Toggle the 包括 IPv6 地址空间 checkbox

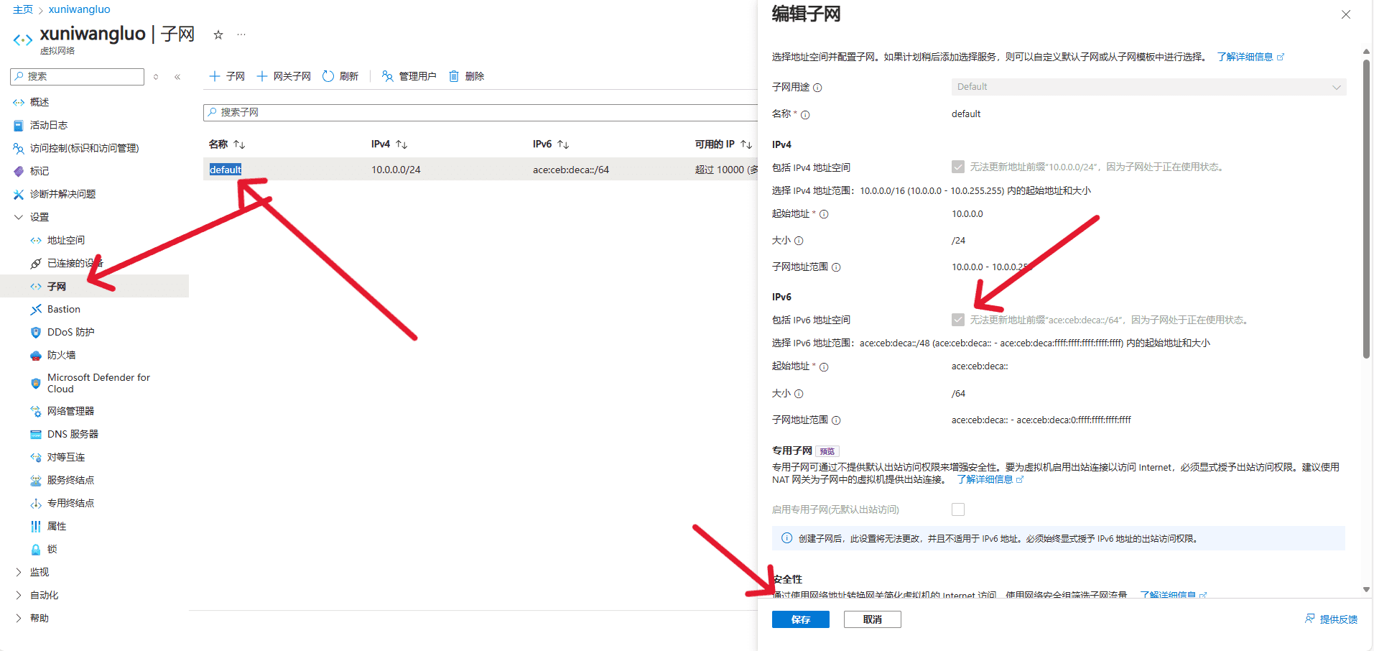pyautogui.click(x=958, y=320)
